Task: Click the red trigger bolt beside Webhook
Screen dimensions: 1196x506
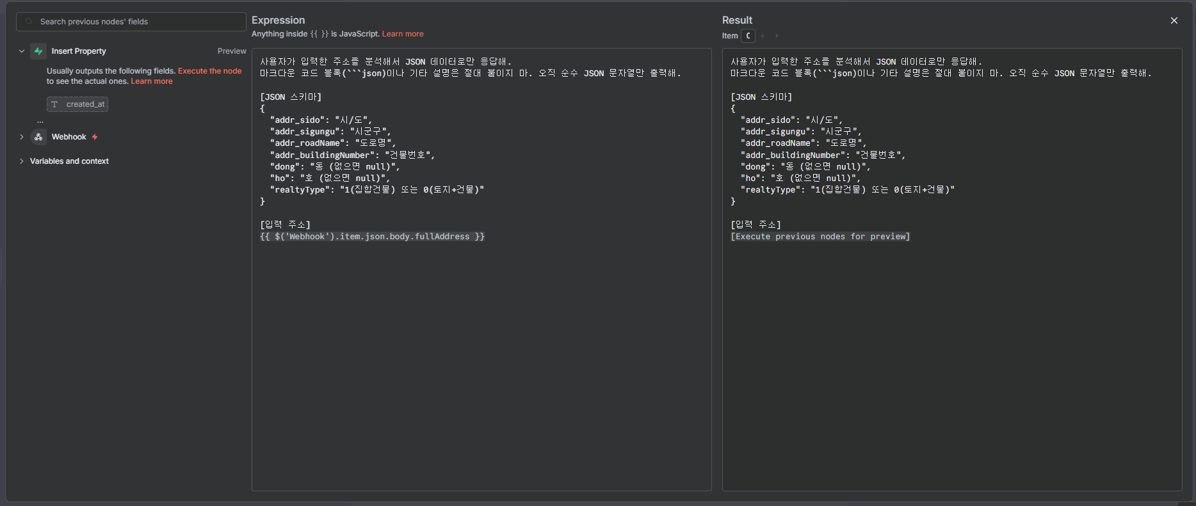Action: click(x=95, y=137)
